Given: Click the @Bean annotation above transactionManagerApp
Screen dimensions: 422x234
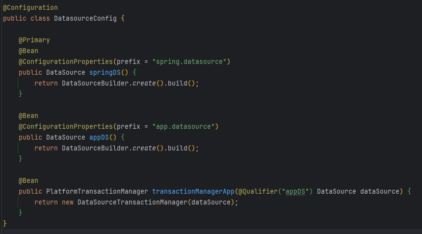Looking at the screenshot, I should point(28,180).
